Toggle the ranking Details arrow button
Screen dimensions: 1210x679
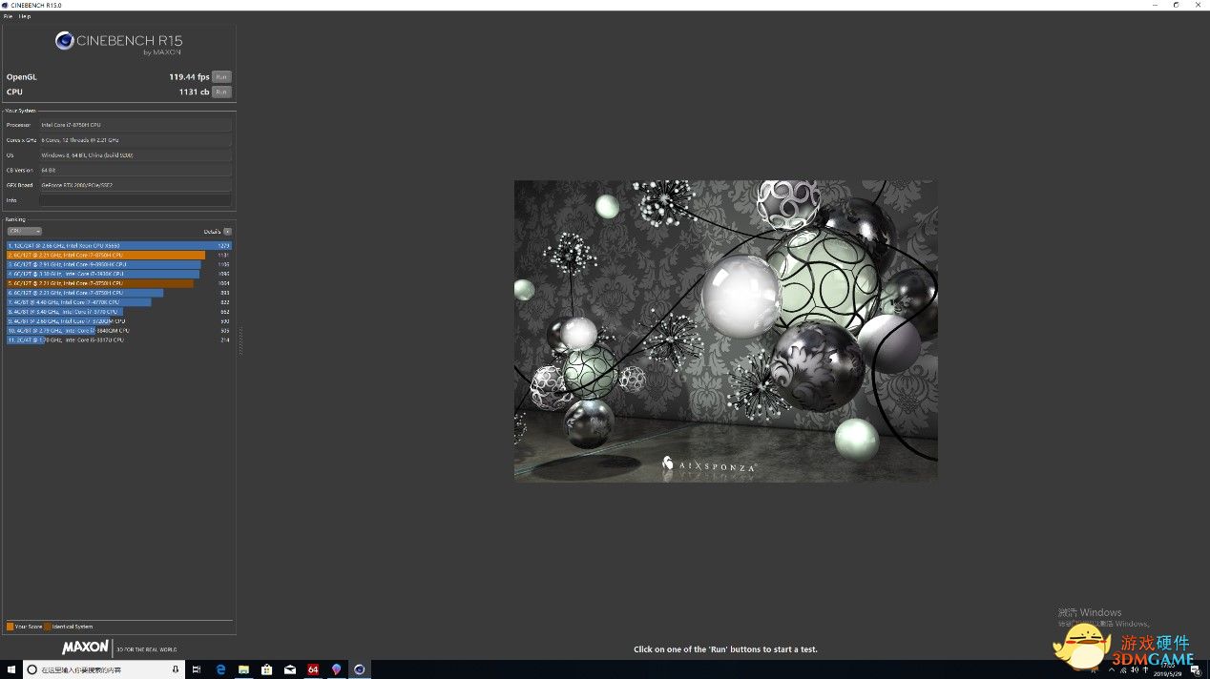[227, 231]
